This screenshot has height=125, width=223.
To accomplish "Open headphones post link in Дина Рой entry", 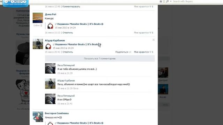I will (80, 24).
